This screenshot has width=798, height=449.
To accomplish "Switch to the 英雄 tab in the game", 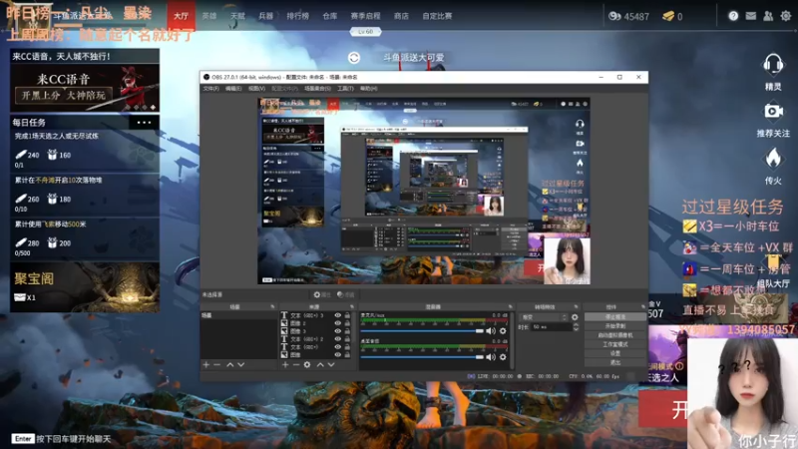I will click(x=209, y=16).
